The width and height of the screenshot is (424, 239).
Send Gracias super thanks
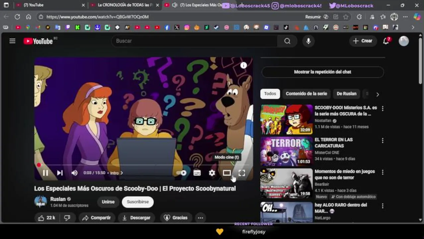click(x=176, y=218)
